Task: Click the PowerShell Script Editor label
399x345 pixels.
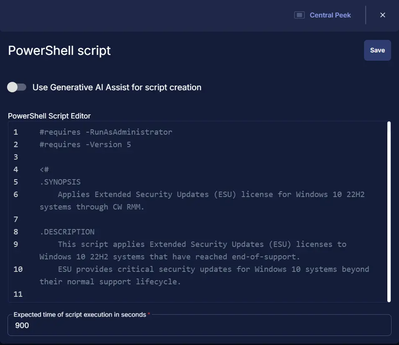Action: [x=49, y=116]
